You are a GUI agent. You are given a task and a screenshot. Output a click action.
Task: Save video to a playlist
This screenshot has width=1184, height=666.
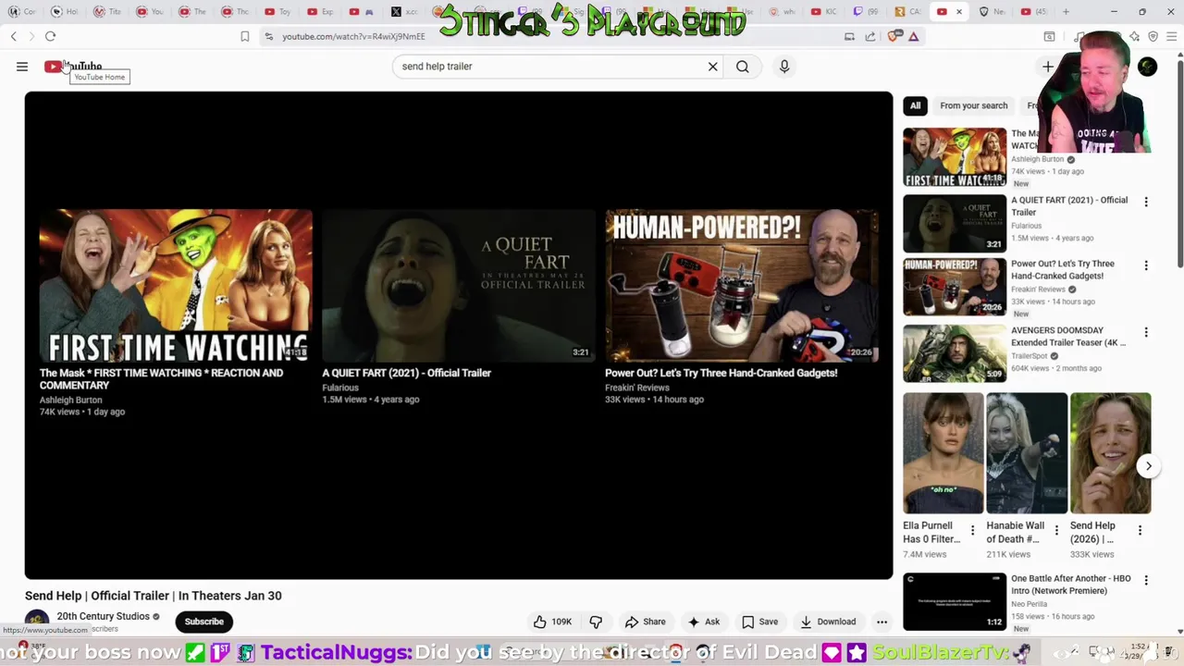759,622
